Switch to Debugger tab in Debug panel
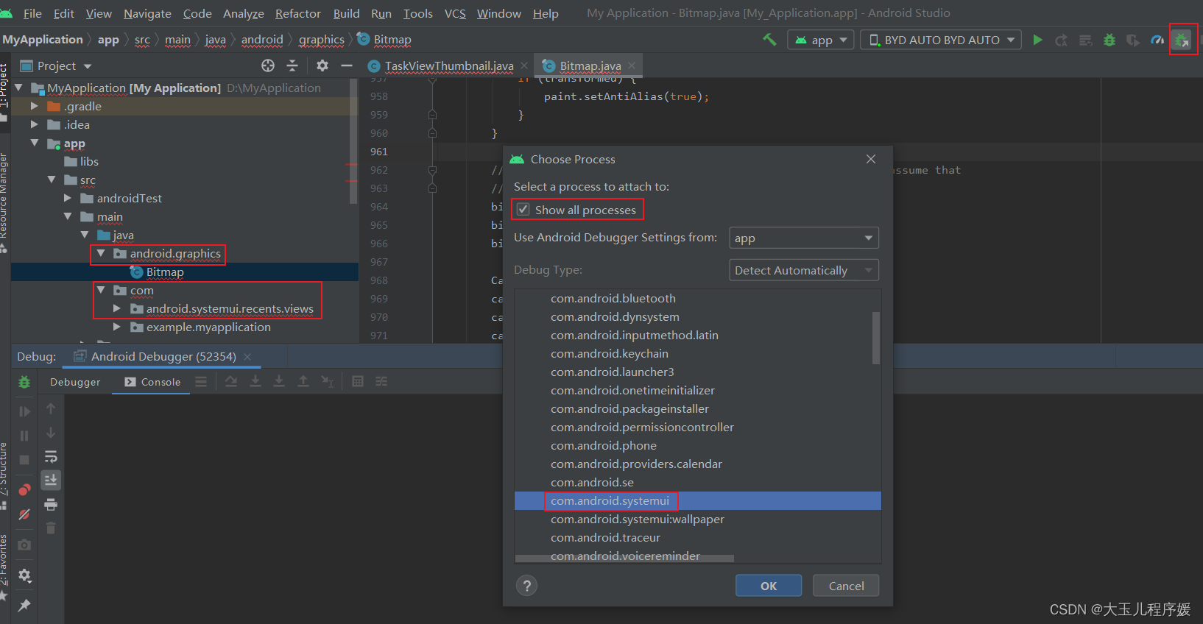 click(75, 382)
